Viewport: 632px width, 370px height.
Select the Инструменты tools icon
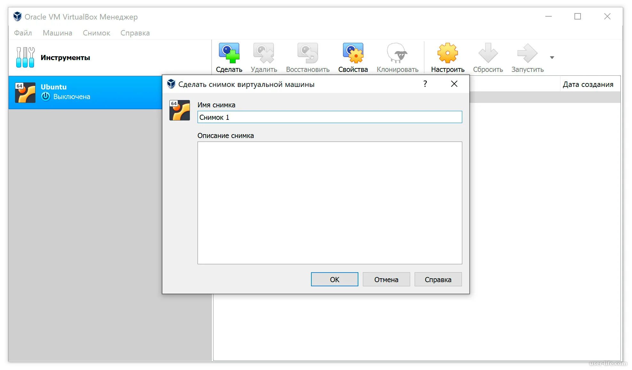point(25,58)
